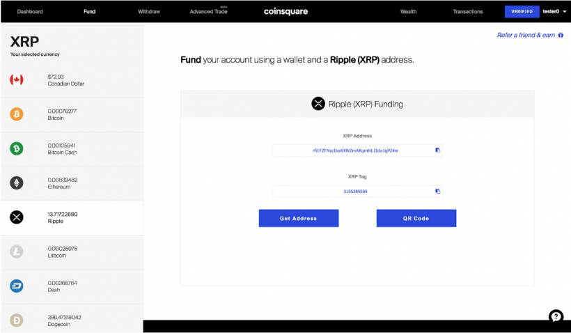The height and width of the screenshot is (333, 571).
Task: Click the XRP Tag field
Action: [x=358, y=192]
